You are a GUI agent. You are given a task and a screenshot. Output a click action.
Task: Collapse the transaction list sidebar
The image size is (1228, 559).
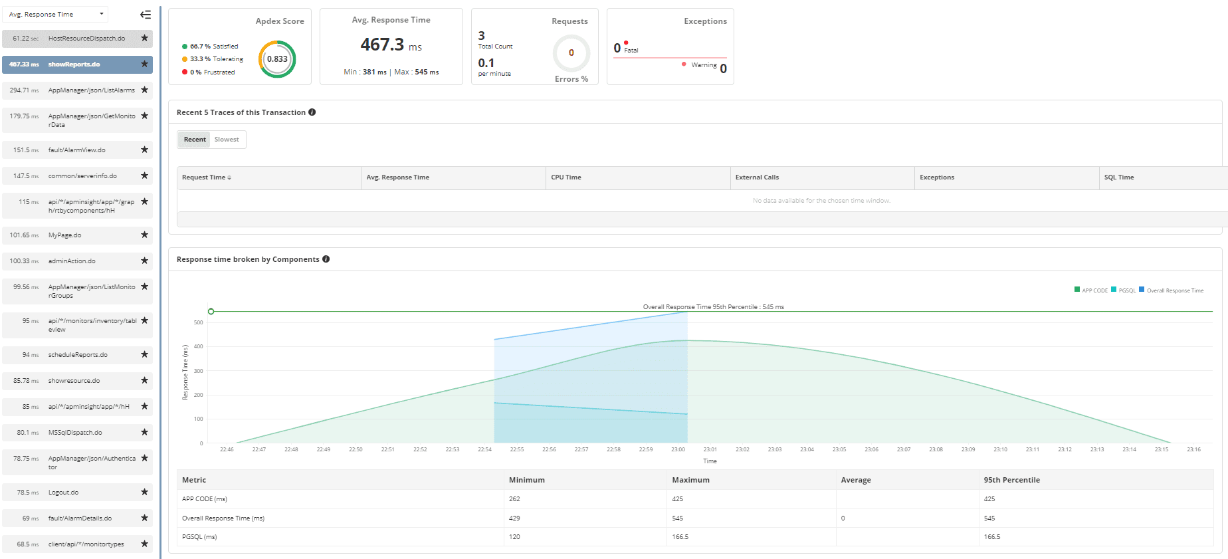[146, 15]
